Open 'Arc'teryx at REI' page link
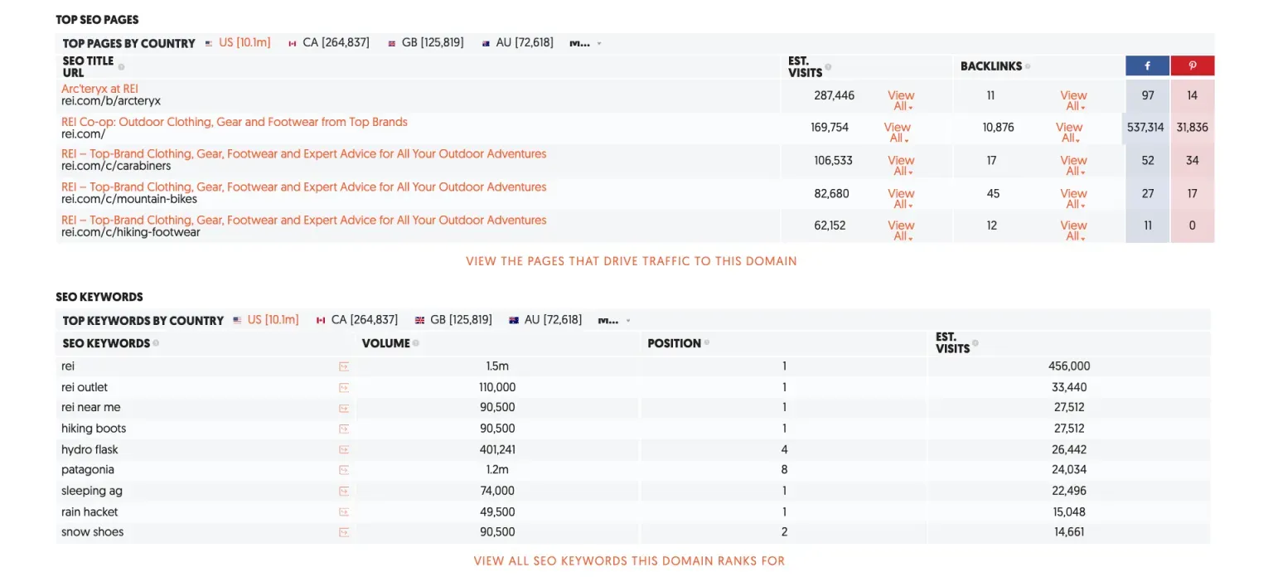Screen dimensions: 1273x577 point(99,89)
